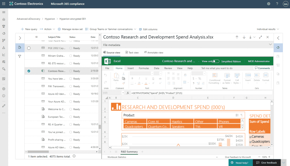Open the settings gear in top bar
Screen dimensions: 290x166
(x=268, y=4)
